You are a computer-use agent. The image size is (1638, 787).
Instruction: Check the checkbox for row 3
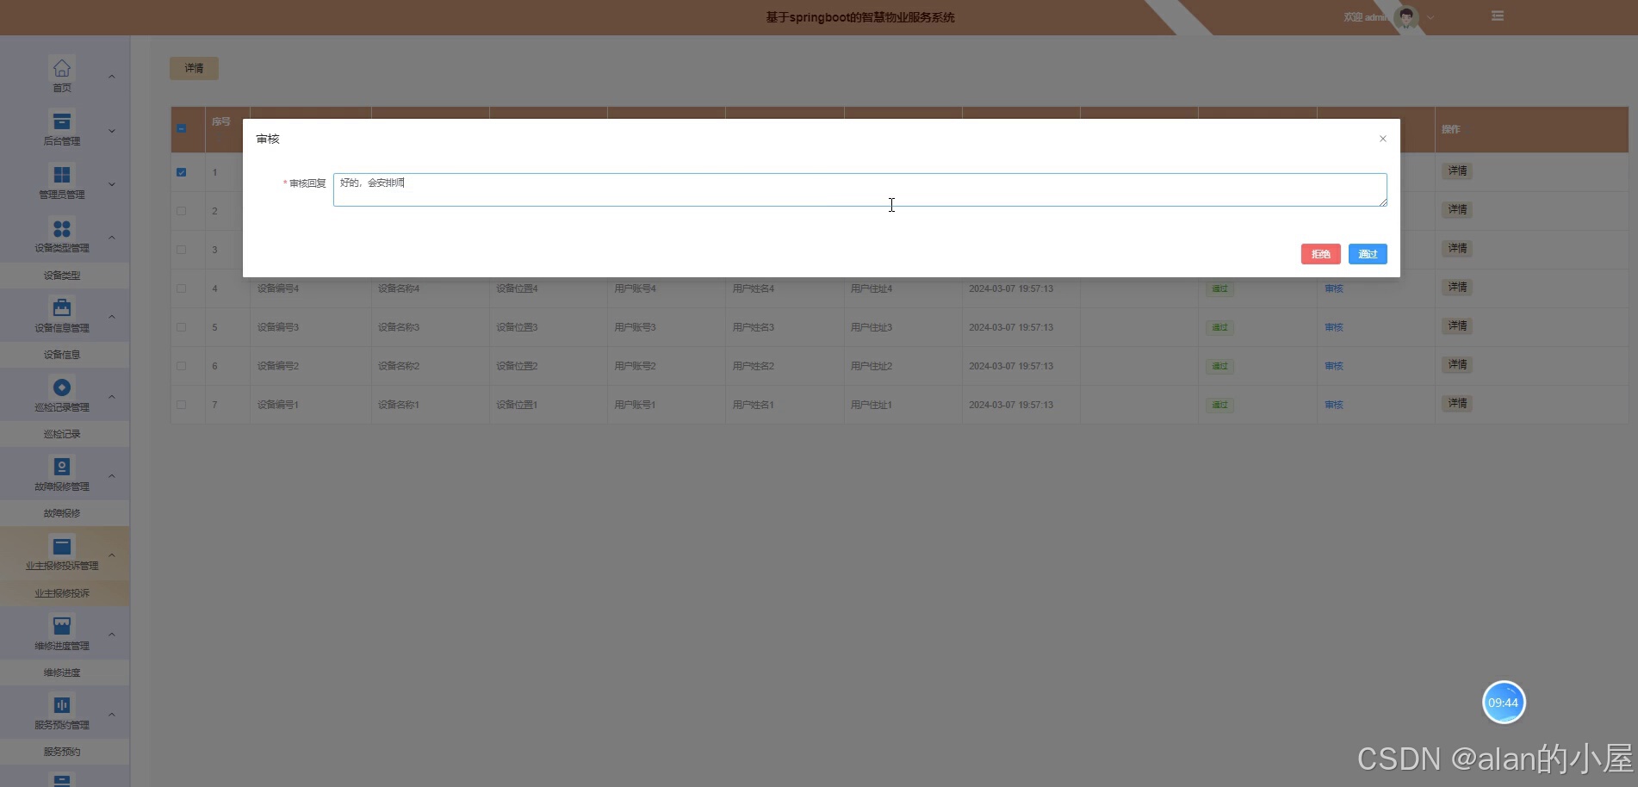[181, 250]
